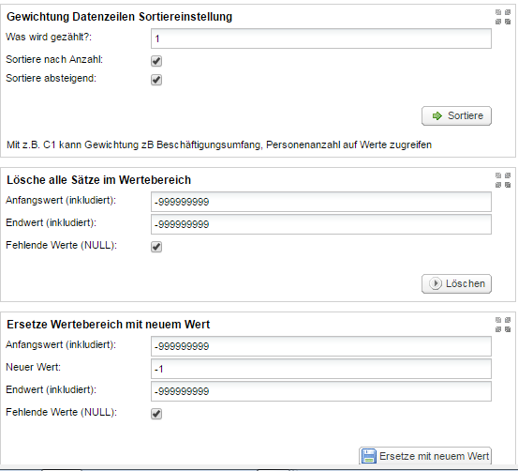Click the lower-right resize icon in the Gewichtung panel

coord(508,22)
